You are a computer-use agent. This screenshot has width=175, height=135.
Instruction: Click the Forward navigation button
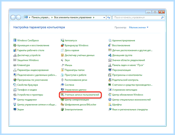(18, 17)
